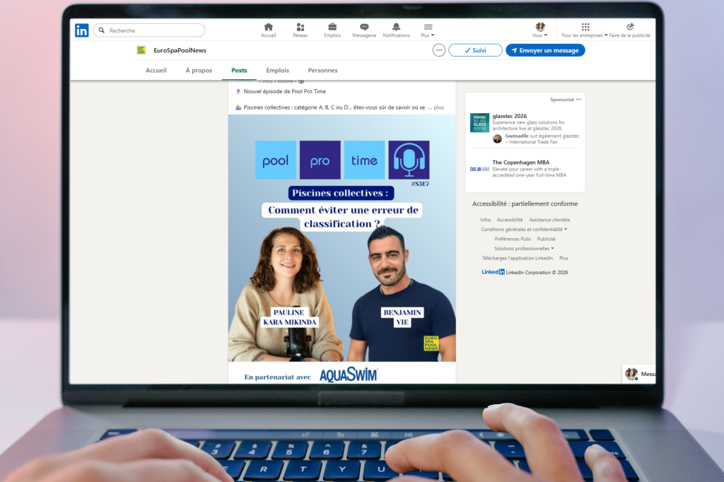Switch to the Personnes tab
Image resolution: width=724 pixels, height=482 pixels.
(x=322, y=70)
